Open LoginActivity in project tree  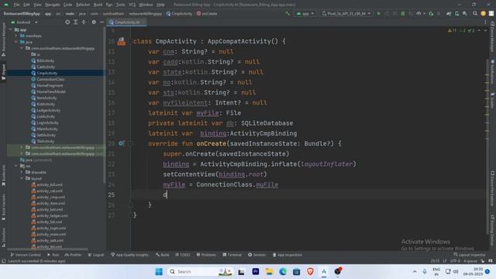[47, 122]
